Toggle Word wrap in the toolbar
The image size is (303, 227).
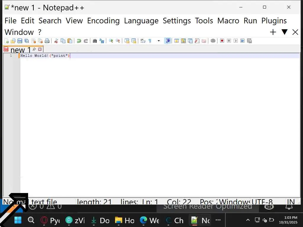click(x=143, y=41)
